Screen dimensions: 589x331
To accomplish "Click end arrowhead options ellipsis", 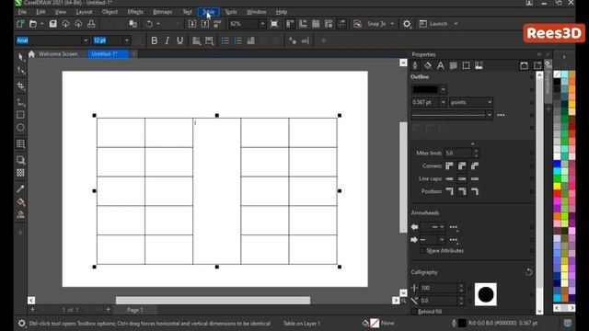I will click(x=454, y=240).
